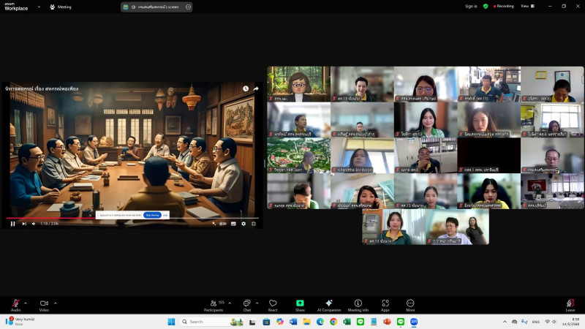
Task: Skip to next video in the player
Action: (24, 224)
